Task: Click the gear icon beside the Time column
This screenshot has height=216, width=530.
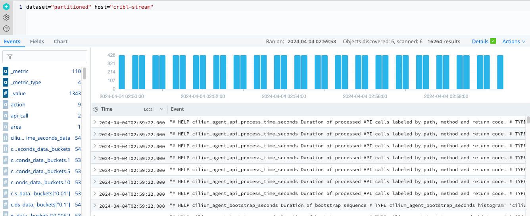Action: (x=96, y=109)
